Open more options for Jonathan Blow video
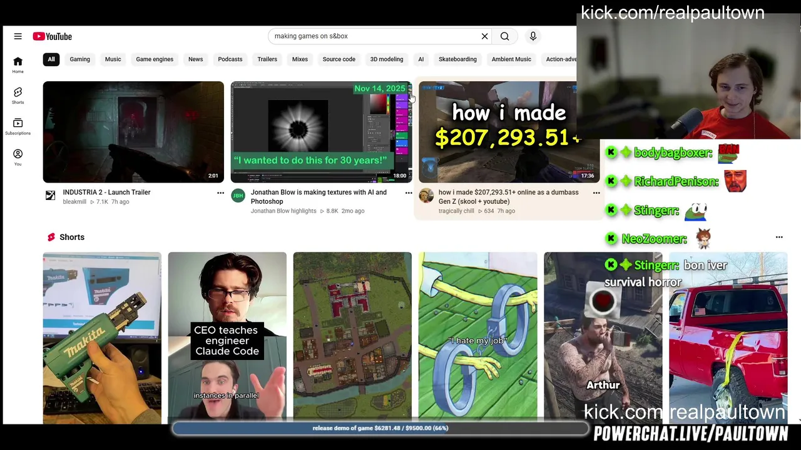 point(409,193)
